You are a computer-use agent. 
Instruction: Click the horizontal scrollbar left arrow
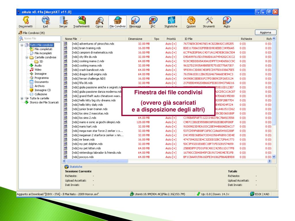tap(65, 161)
